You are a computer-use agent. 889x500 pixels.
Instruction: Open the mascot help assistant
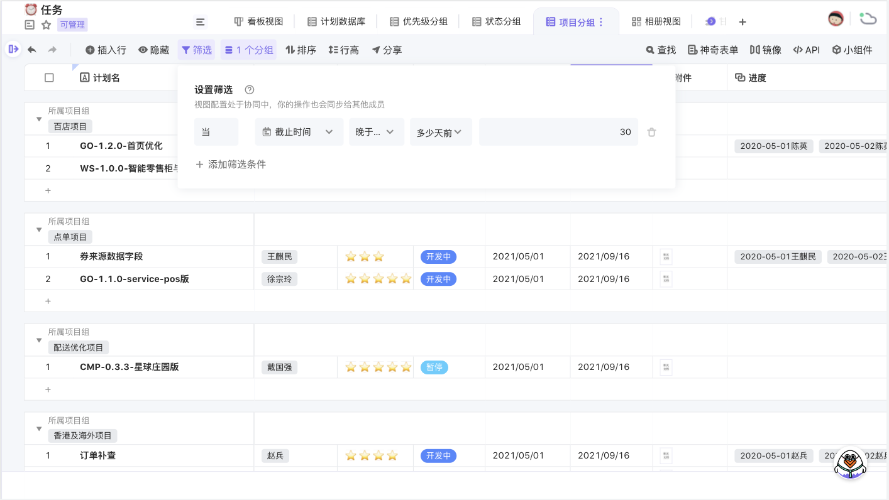click(849, 465)
